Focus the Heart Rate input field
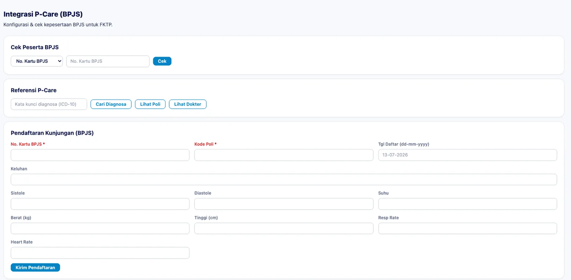 point(100,253)
